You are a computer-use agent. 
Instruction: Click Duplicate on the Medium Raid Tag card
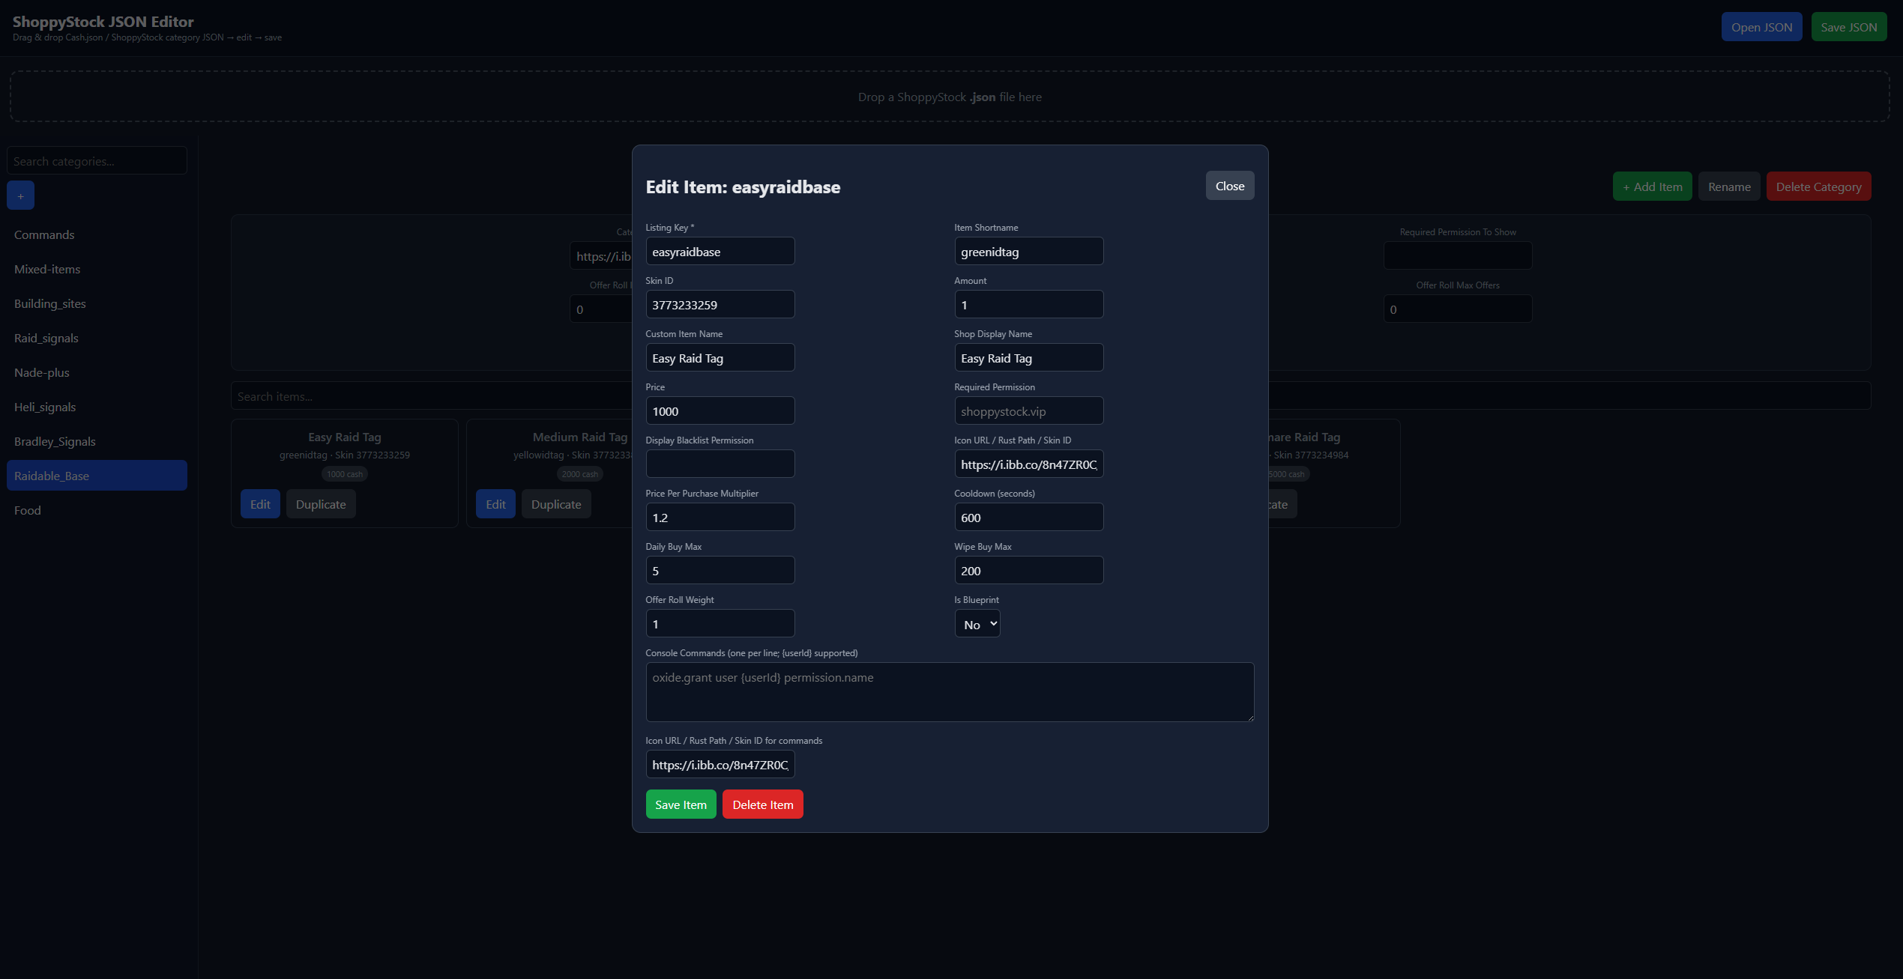tap(556, 504)
